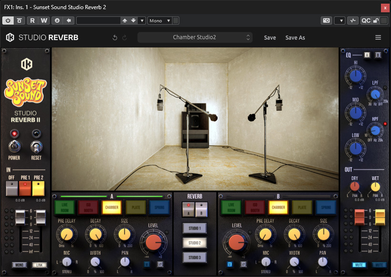Screen dimensions: 391x277
Task: Click section A LEVEL red knob
Action: (x=153, y=242)
